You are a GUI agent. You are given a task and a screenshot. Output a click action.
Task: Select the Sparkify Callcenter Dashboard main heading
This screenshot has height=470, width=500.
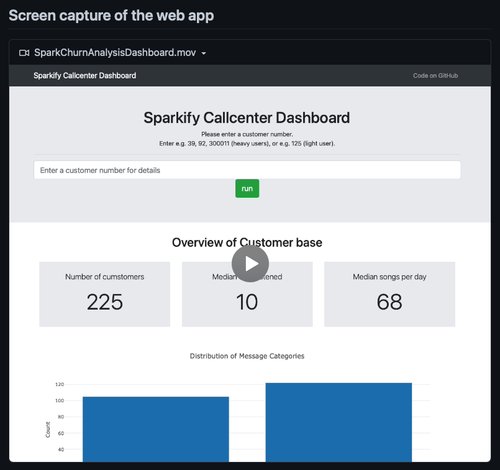(247, 118)
